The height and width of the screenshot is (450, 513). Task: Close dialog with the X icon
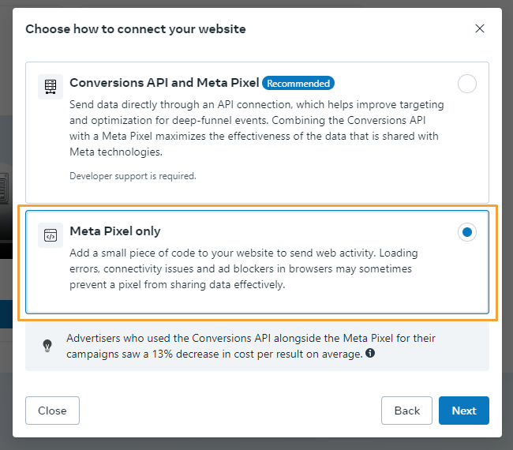click(480, 28)
